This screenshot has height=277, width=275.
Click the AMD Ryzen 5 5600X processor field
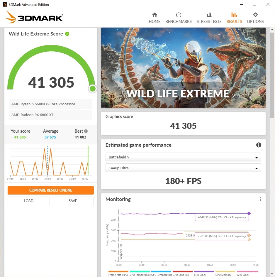click(x=51, y=104)
